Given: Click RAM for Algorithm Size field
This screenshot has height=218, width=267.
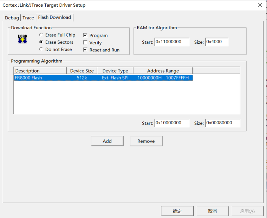Looking at the screenshot, I should [x=216, y=42].
